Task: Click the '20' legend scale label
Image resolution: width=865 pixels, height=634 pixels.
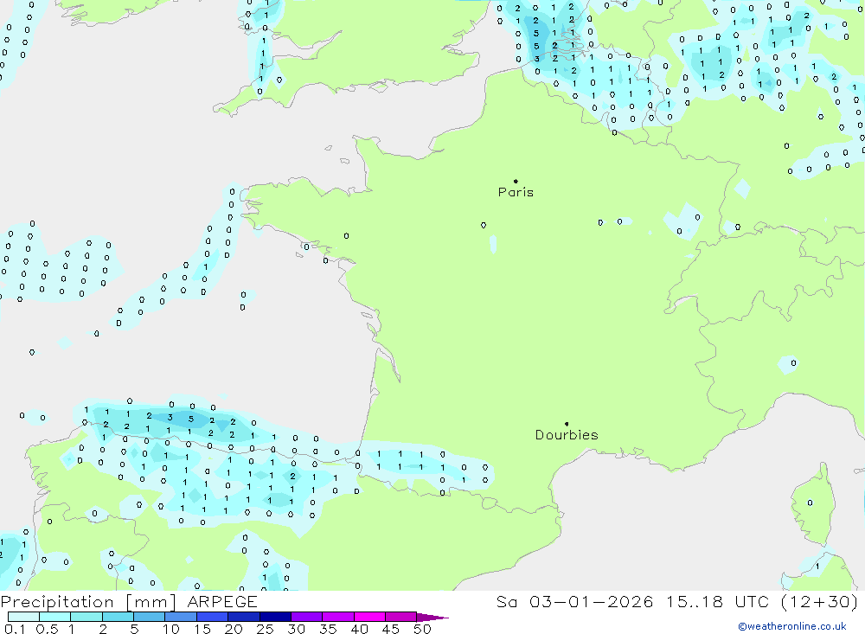Action: (234, 629)
